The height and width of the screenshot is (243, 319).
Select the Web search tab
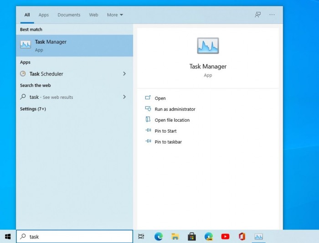(x=93, y=15)
